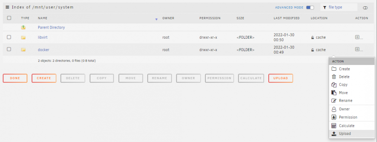Click the LAST MODIFIED column header
This screenshot has width=377, height=142.
(x=287, y=18)
